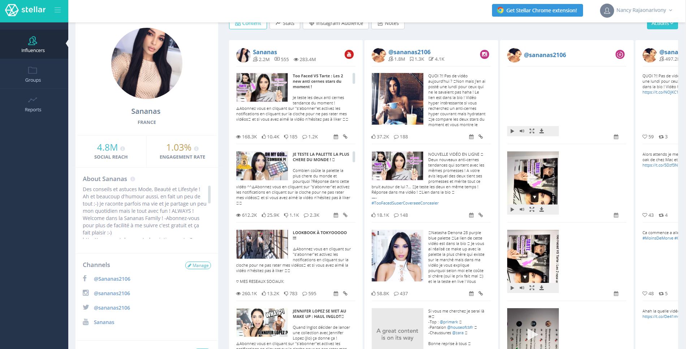Image resolution: width=686 pixels, height=349 pixels.
Task: Open the Nancy Rajaonarivony account dropdown
Action: click(x=636, y=10)
